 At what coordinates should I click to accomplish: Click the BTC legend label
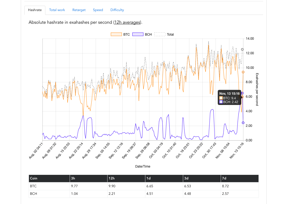click(x=126, y=35)
